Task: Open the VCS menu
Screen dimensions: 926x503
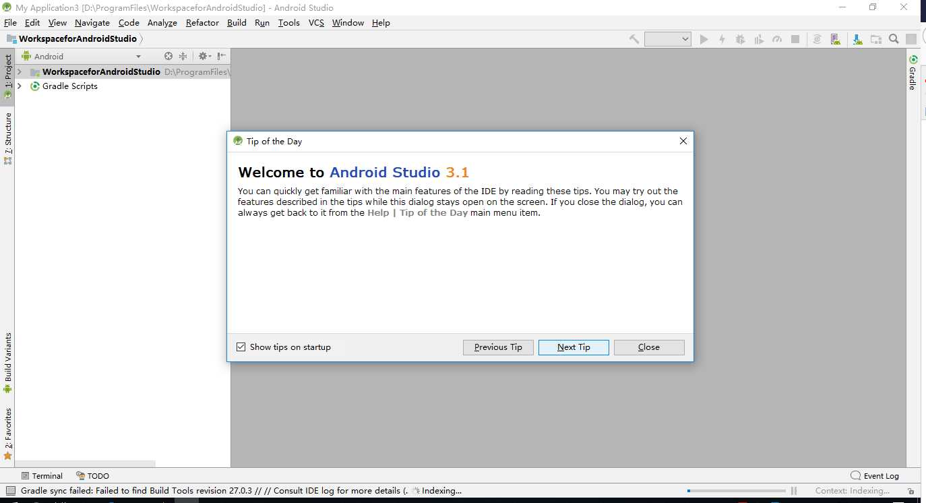Action: pyautogui.click(x=316, y=22)
